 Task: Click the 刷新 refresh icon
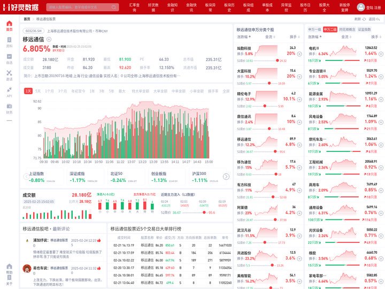click(364, 19)
